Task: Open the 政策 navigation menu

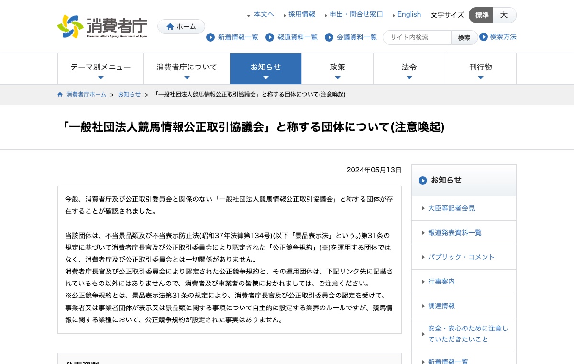Action: click(x=337, y=69)
